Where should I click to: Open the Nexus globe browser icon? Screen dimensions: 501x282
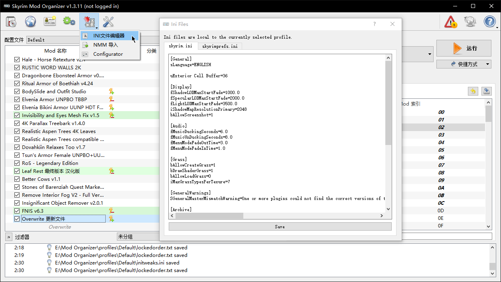(x=30, y=22)
